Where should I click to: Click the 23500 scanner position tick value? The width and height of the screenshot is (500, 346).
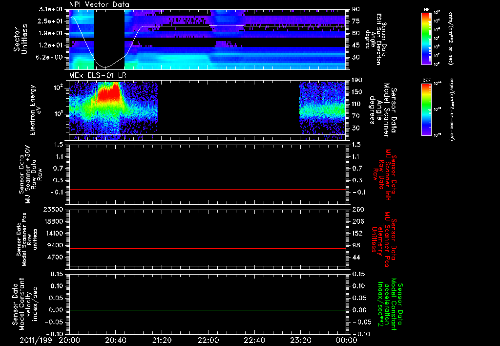click(53, 210)
